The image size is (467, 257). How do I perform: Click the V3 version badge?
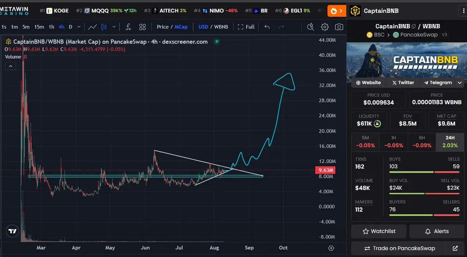coord(444,35)
